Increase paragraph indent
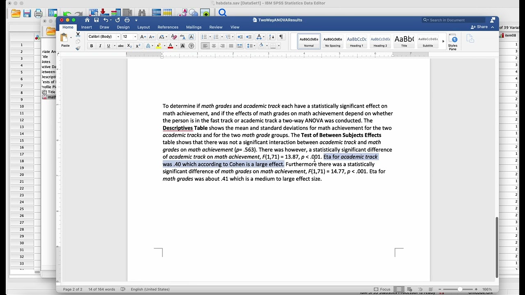 point(249,37)
